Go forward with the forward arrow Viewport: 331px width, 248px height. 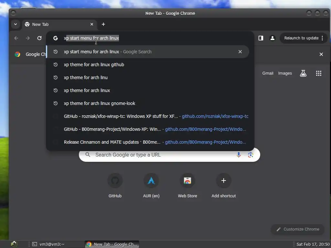pyautogui.click(x=28, y=38)
